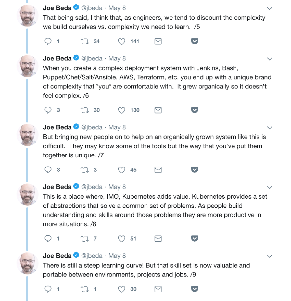This screenshot has width=291, height=301.
Task: Save the /9 learning curve tweet to Pocket
Action: pos(194,289)
